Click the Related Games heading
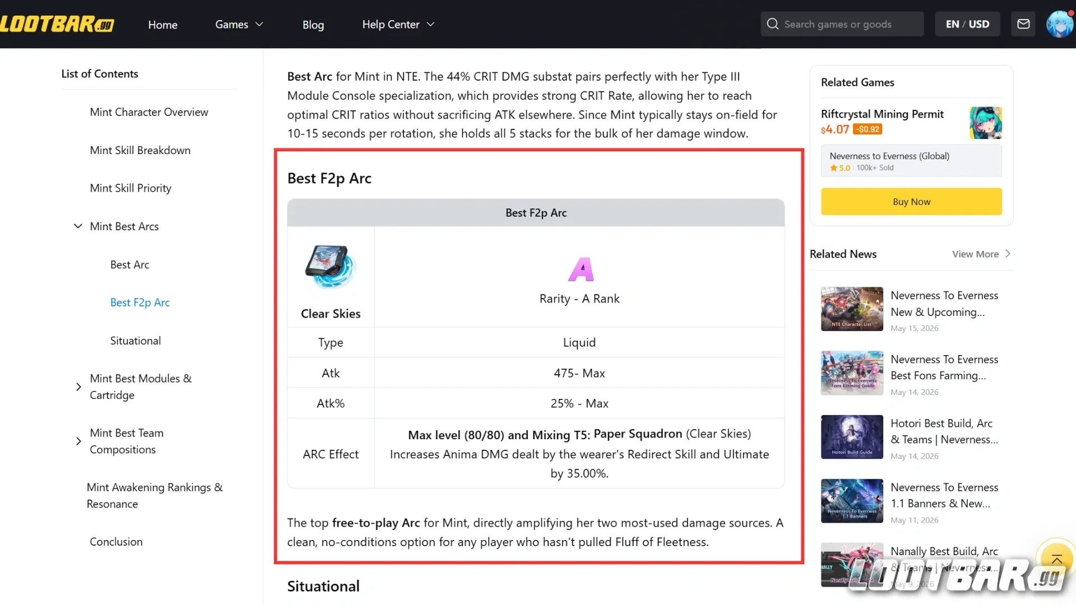This screenshot has width=1076, height=605. tap(857, 82)
